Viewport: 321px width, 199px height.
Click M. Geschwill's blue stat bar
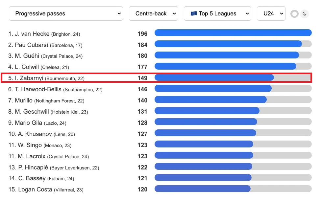[207, 111]
